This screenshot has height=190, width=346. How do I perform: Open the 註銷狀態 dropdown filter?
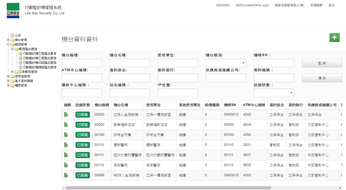pyautogui.click(x=274, y=93)
